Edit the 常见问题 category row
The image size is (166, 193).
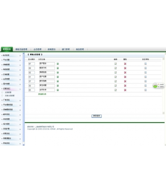coord(115,86)
